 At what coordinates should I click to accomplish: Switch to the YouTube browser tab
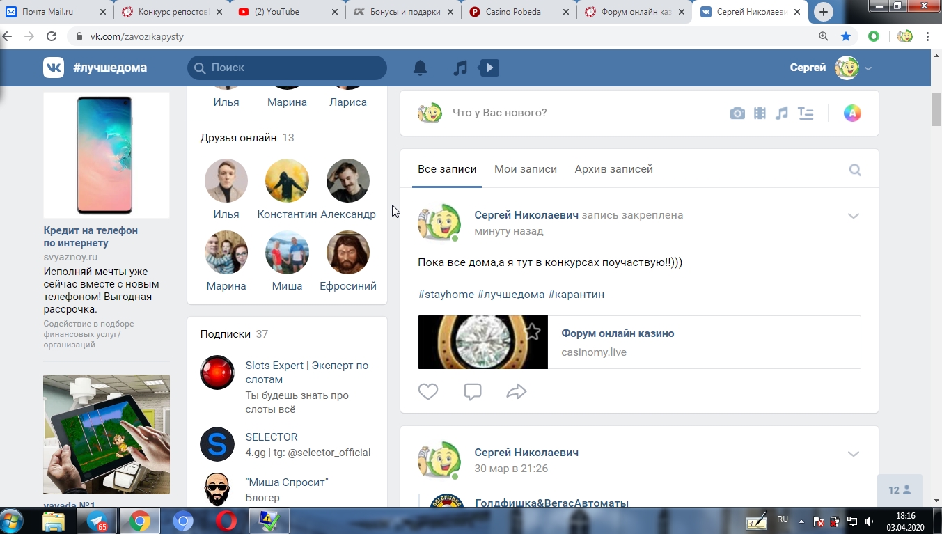pos(287,12)
